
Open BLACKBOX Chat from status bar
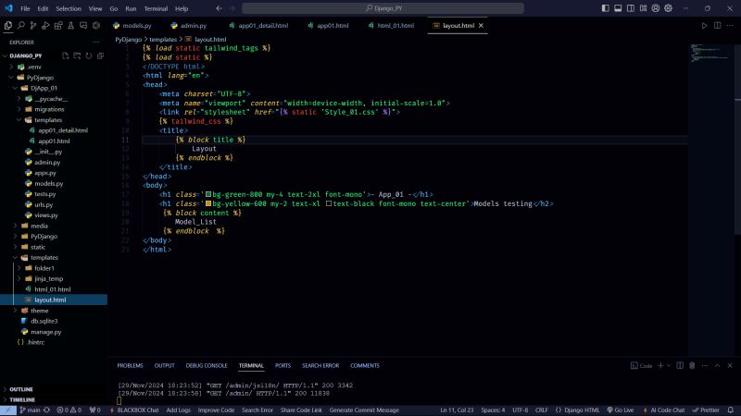click(x=134, y=410)
